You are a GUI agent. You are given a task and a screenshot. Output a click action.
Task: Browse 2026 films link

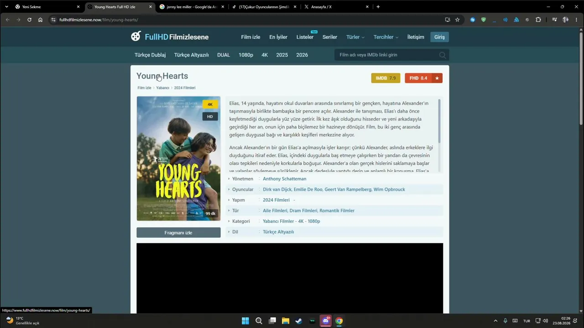pos(302,55)
